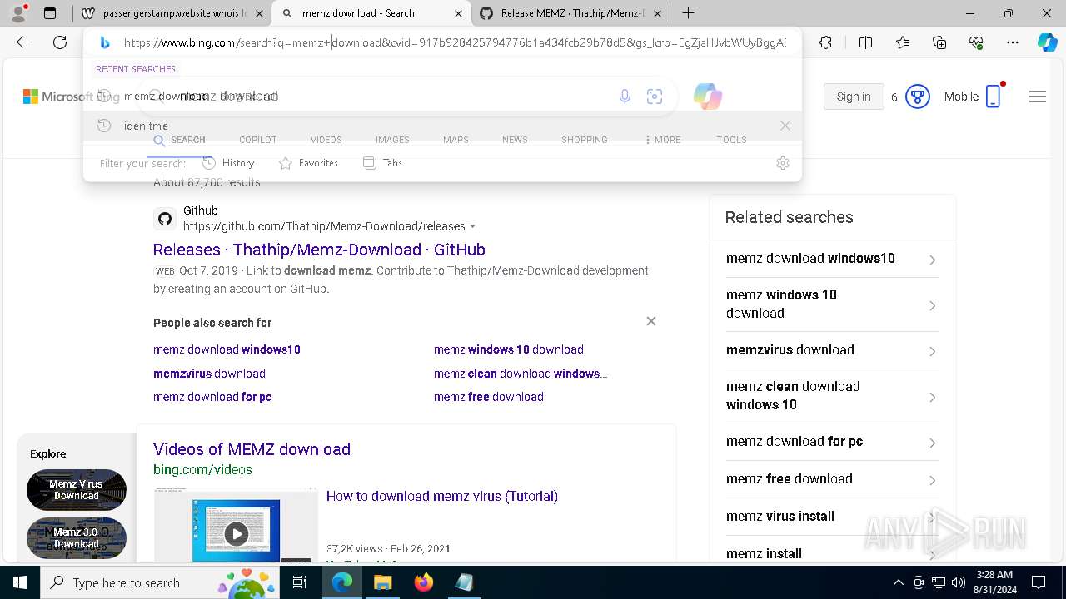Open Memz 3.0 Download explore thumbnail
This screenshot has width=1066, height=599.
(x=77, y=538)
